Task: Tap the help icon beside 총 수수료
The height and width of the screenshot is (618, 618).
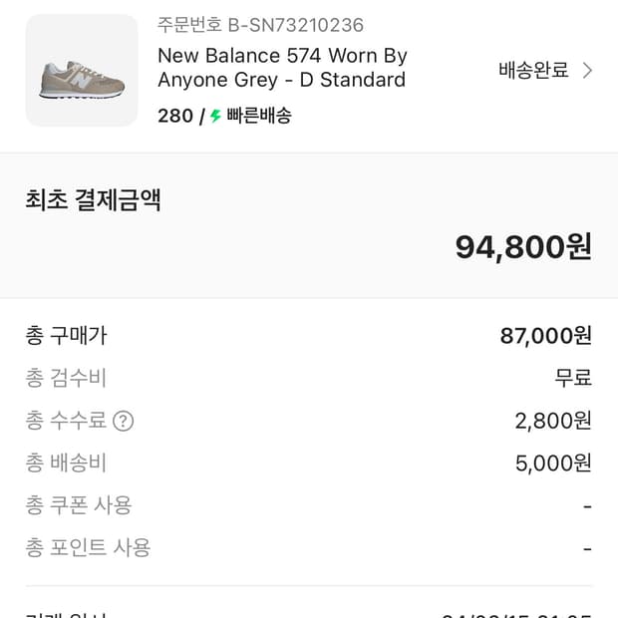Action: coord(123,421)
